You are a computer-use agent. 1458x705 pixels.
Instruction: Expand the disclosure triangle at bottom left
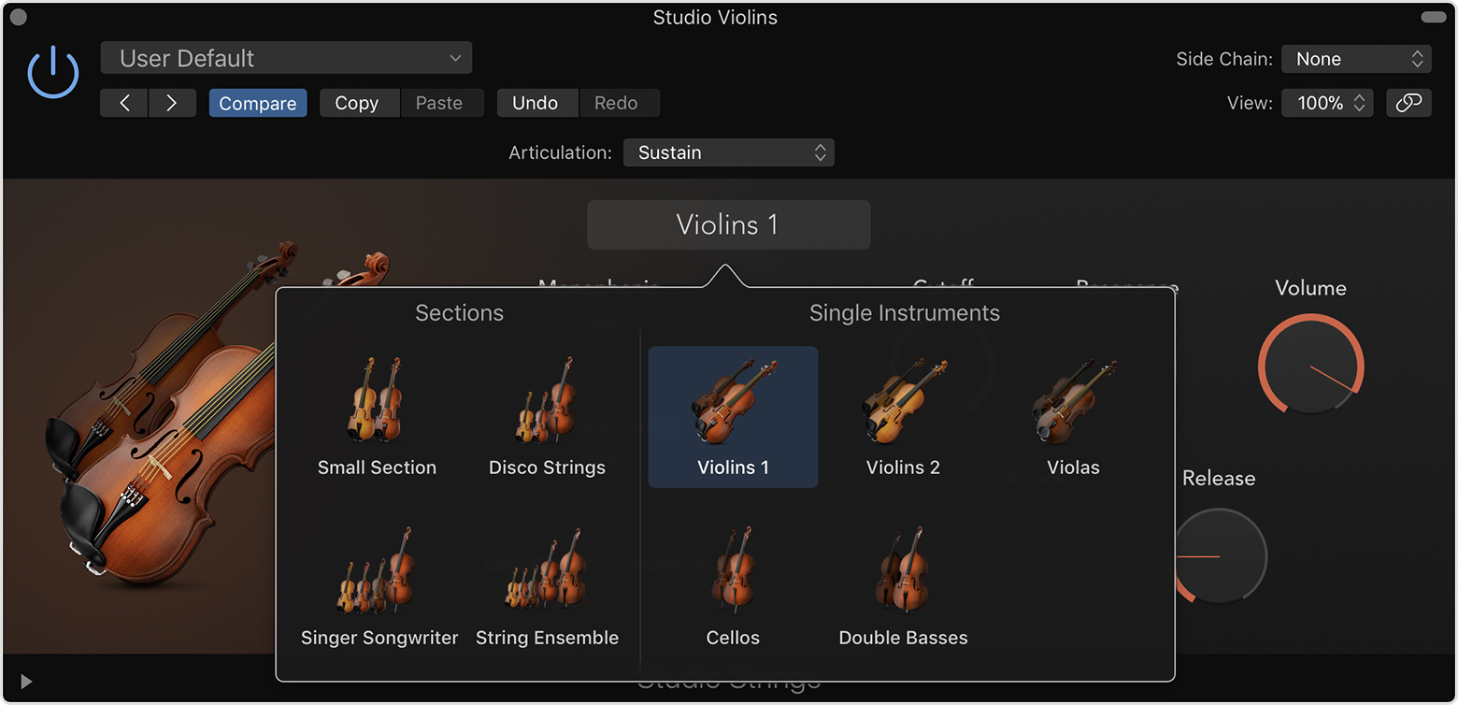[x=26, y=682]
